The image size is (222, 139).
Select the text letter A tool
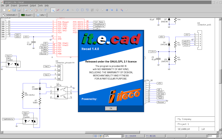[x=68, y=10]
